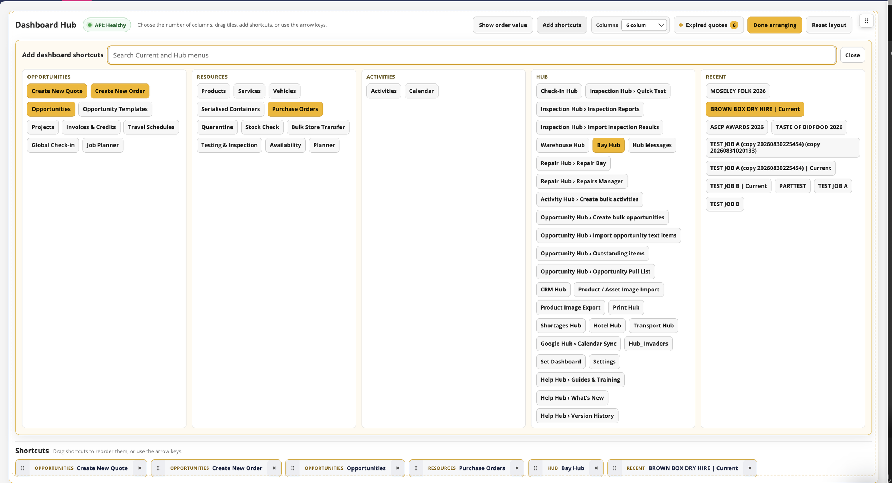Add Testing & Inspection shortcut
Screen dimensions: 892x483
229,145
